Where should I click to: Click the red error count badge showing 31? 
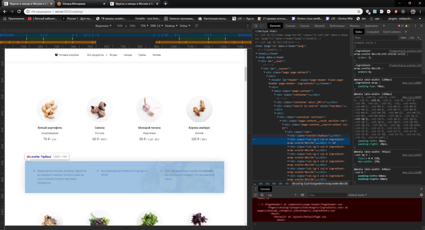tap(401, 26)
